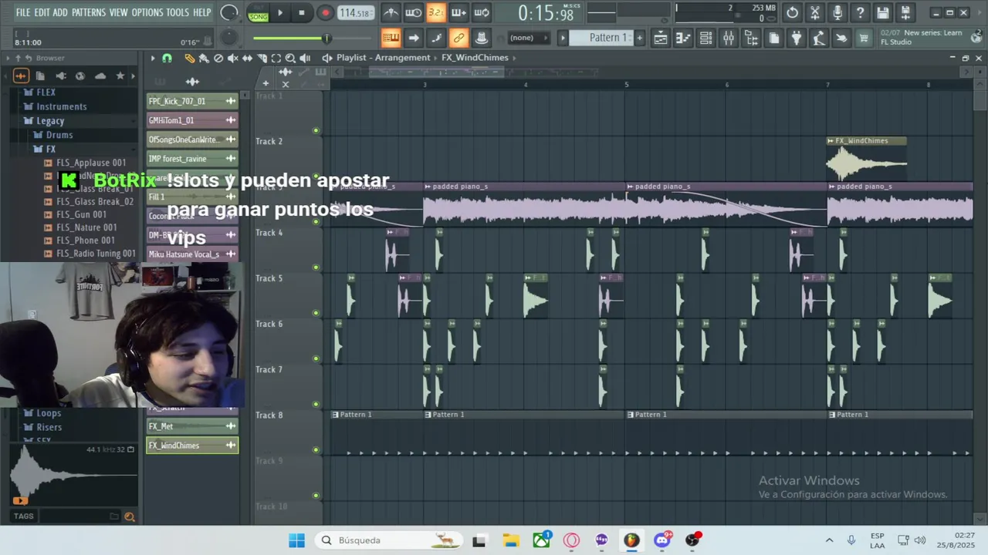The height and width of the screenshot is (555, 988).
Task: Toggle the countdown before recording
Action: [x=436, y=12]
